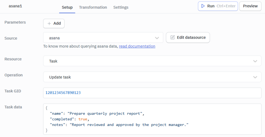
Task: Switch to the Transformation tab
Action: click(x=93, y=7)
